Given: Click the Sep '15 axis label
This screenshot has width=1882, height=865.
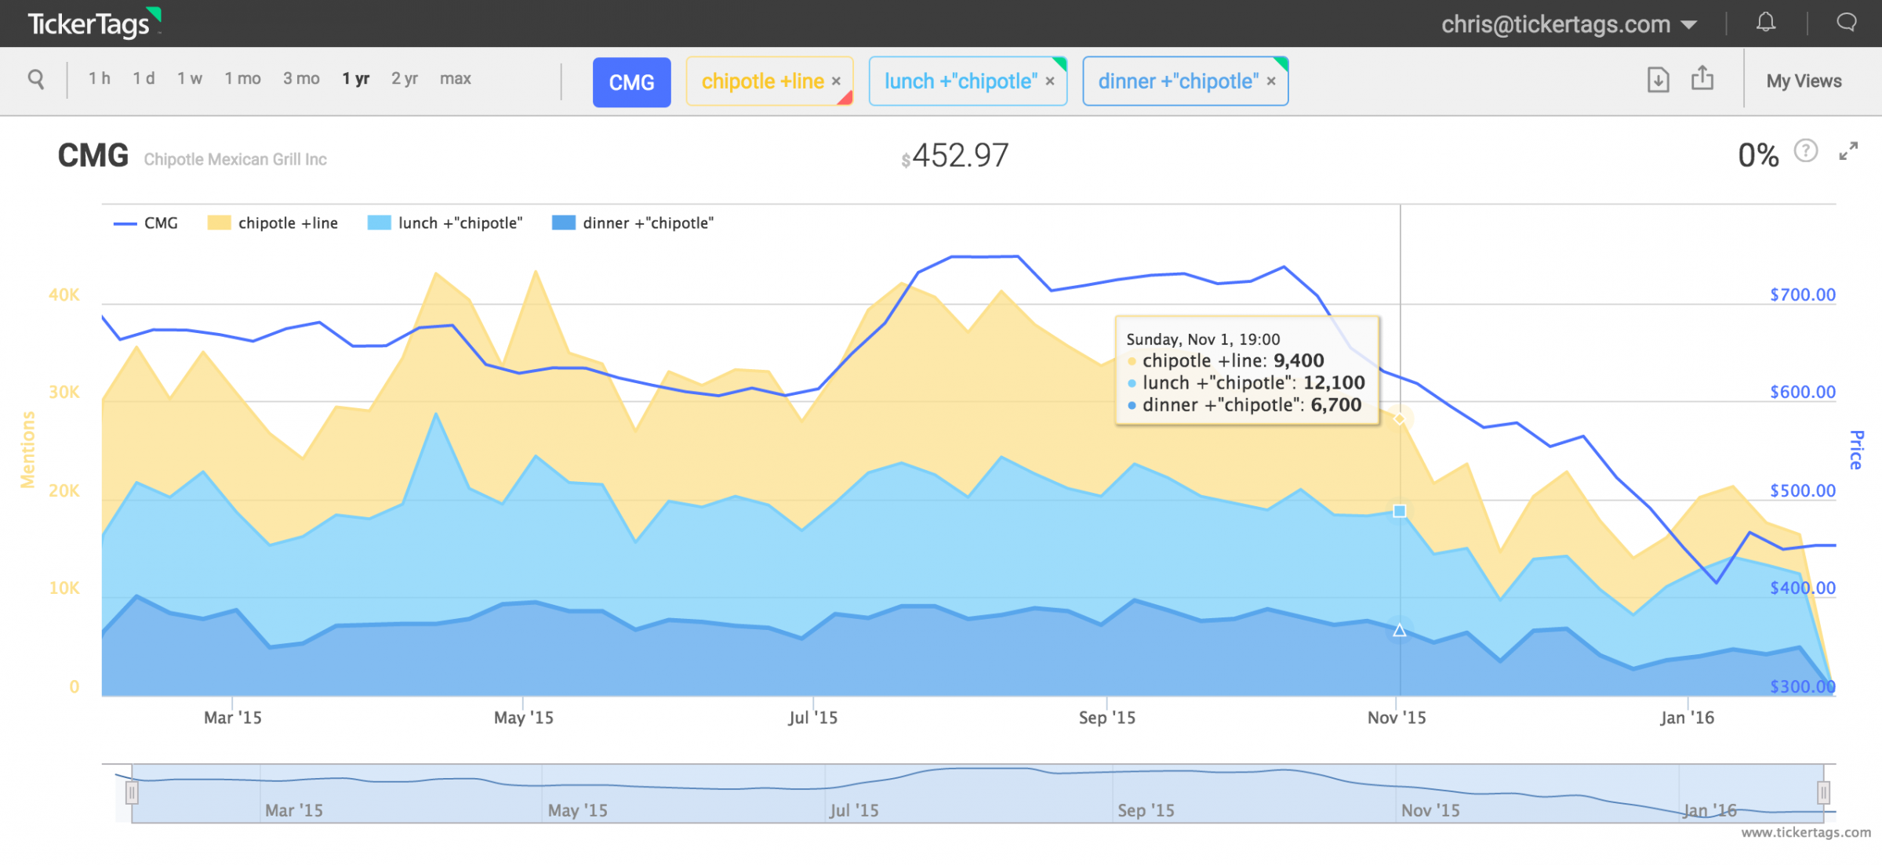Looking at the screenshot, I should [1106, 718].
